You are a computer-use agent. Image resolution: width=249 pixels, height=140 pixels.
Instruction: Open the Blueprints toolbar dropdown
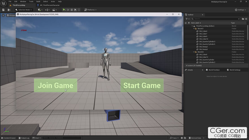coord(47,10)
